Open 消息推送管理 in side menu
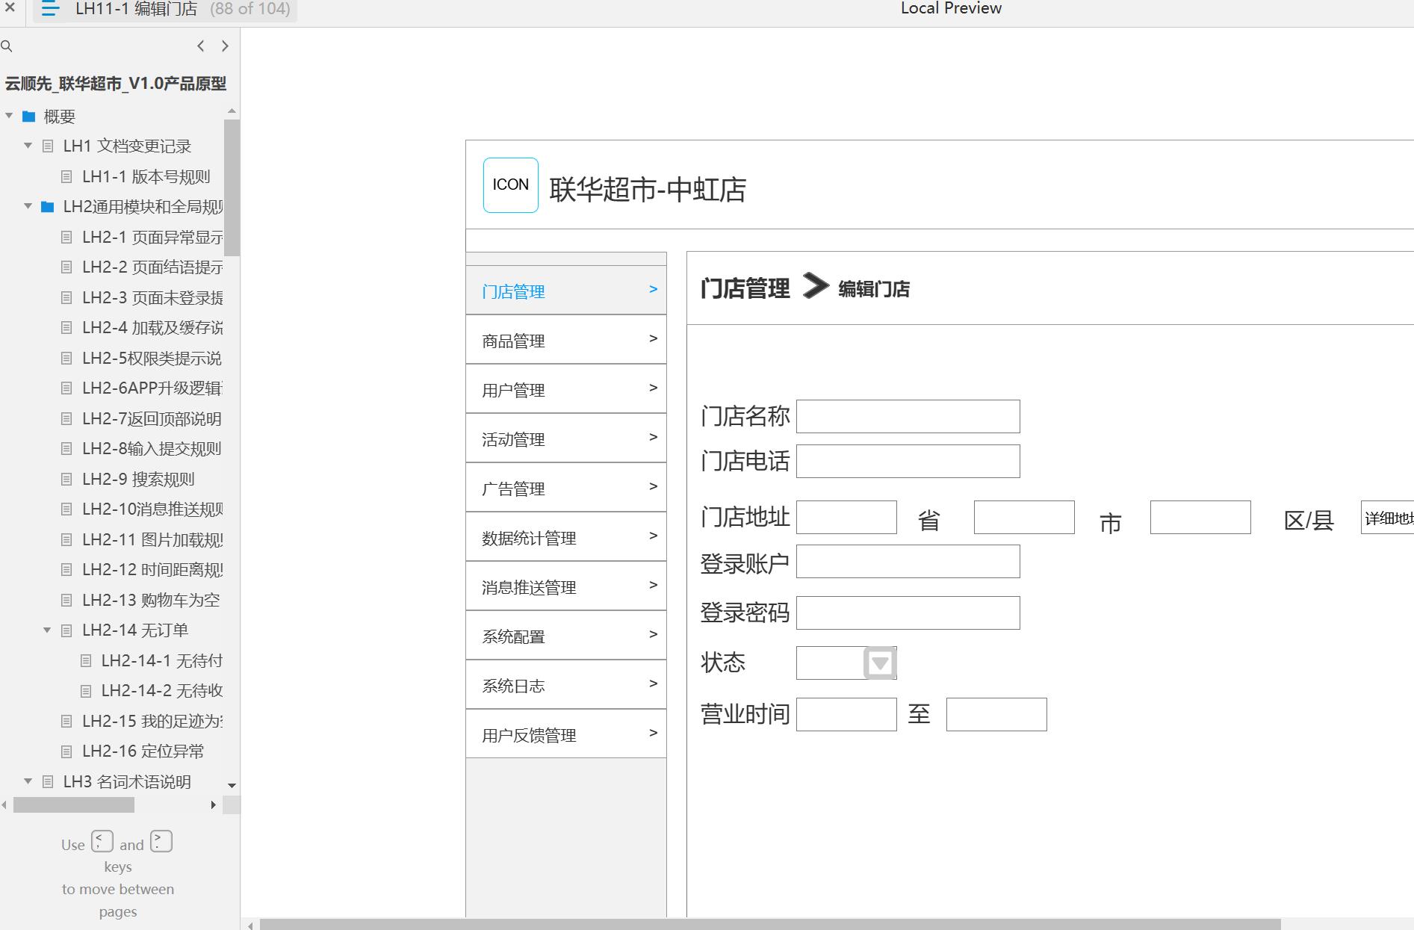Screen dimensions: 1414x930 (566, 586)
